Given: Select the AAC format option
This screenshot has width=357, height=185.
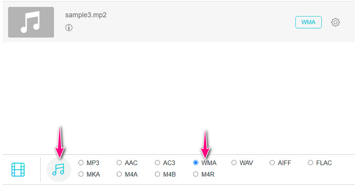Looking at the screenshot, I should click(119, 163).
